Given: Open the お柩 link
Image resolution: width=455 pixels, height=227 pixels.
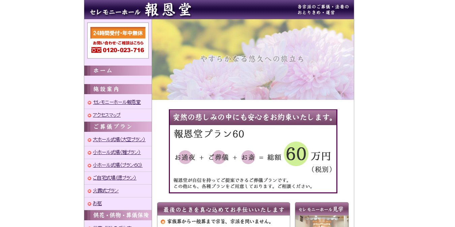Looking at the screenshot, I should tap(97, 203).
